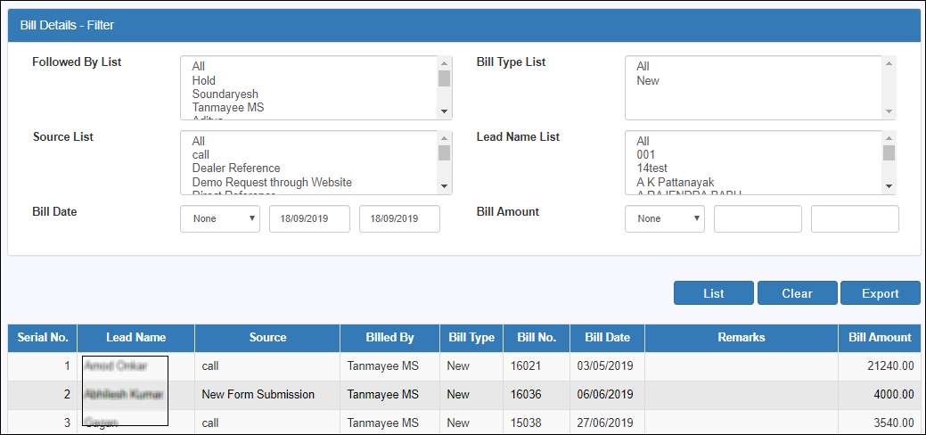The height and width of the screenshot is (435, 926).
Task: Click the Billed By column header
Action: (x=389, y=338)
